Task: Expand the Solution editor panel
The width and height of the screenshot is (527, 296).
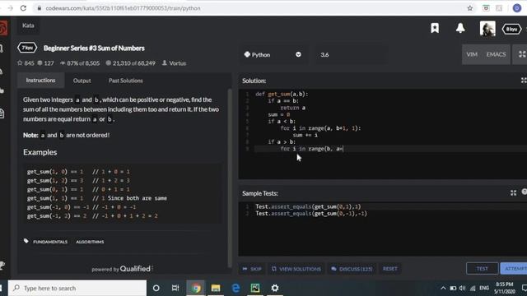Action: click(x=524, y=81)
